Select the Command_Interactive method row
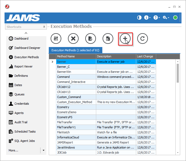 pos(106,82)
